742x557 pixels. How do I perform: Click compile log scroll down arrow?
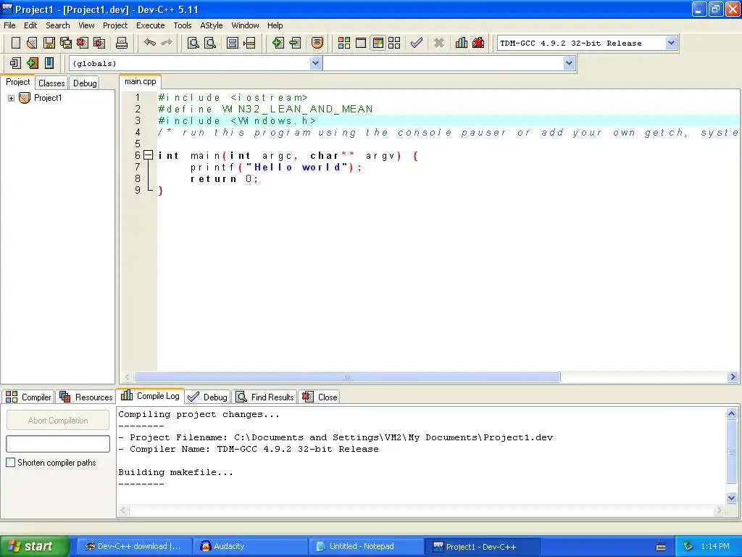point(731,498)
